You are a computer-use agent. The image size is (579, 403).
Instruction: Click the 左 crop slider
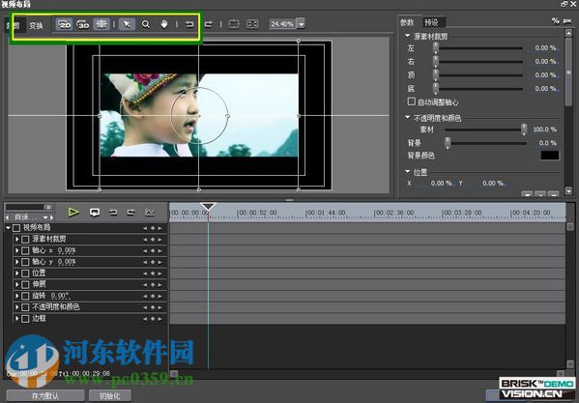point(478,48)
